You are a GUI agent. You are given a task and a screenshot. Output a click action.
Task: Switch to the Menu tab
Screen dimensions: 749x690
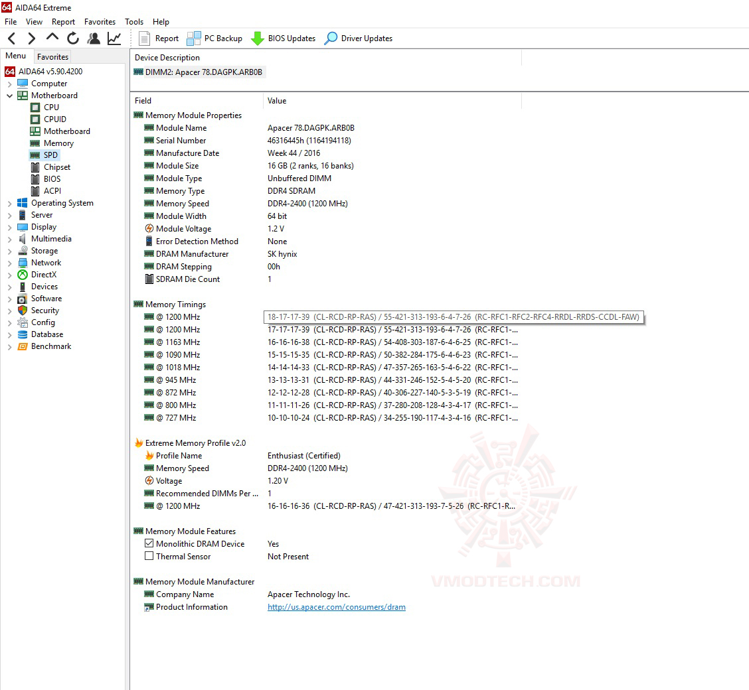point(16,56)
